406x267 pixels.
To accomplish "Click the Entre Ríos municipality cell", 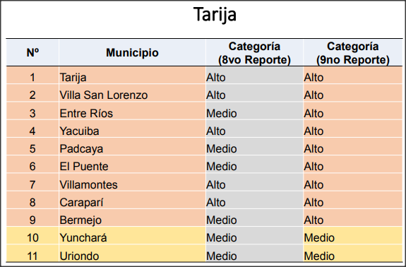I will [132, 113].
